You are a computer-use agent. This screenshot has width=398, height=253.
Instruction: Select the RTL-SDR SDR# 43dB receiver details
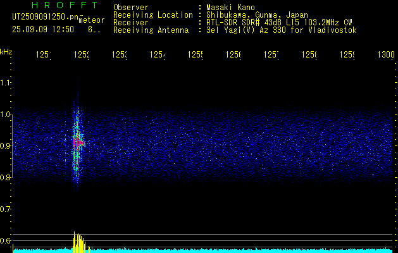point(279,23)
